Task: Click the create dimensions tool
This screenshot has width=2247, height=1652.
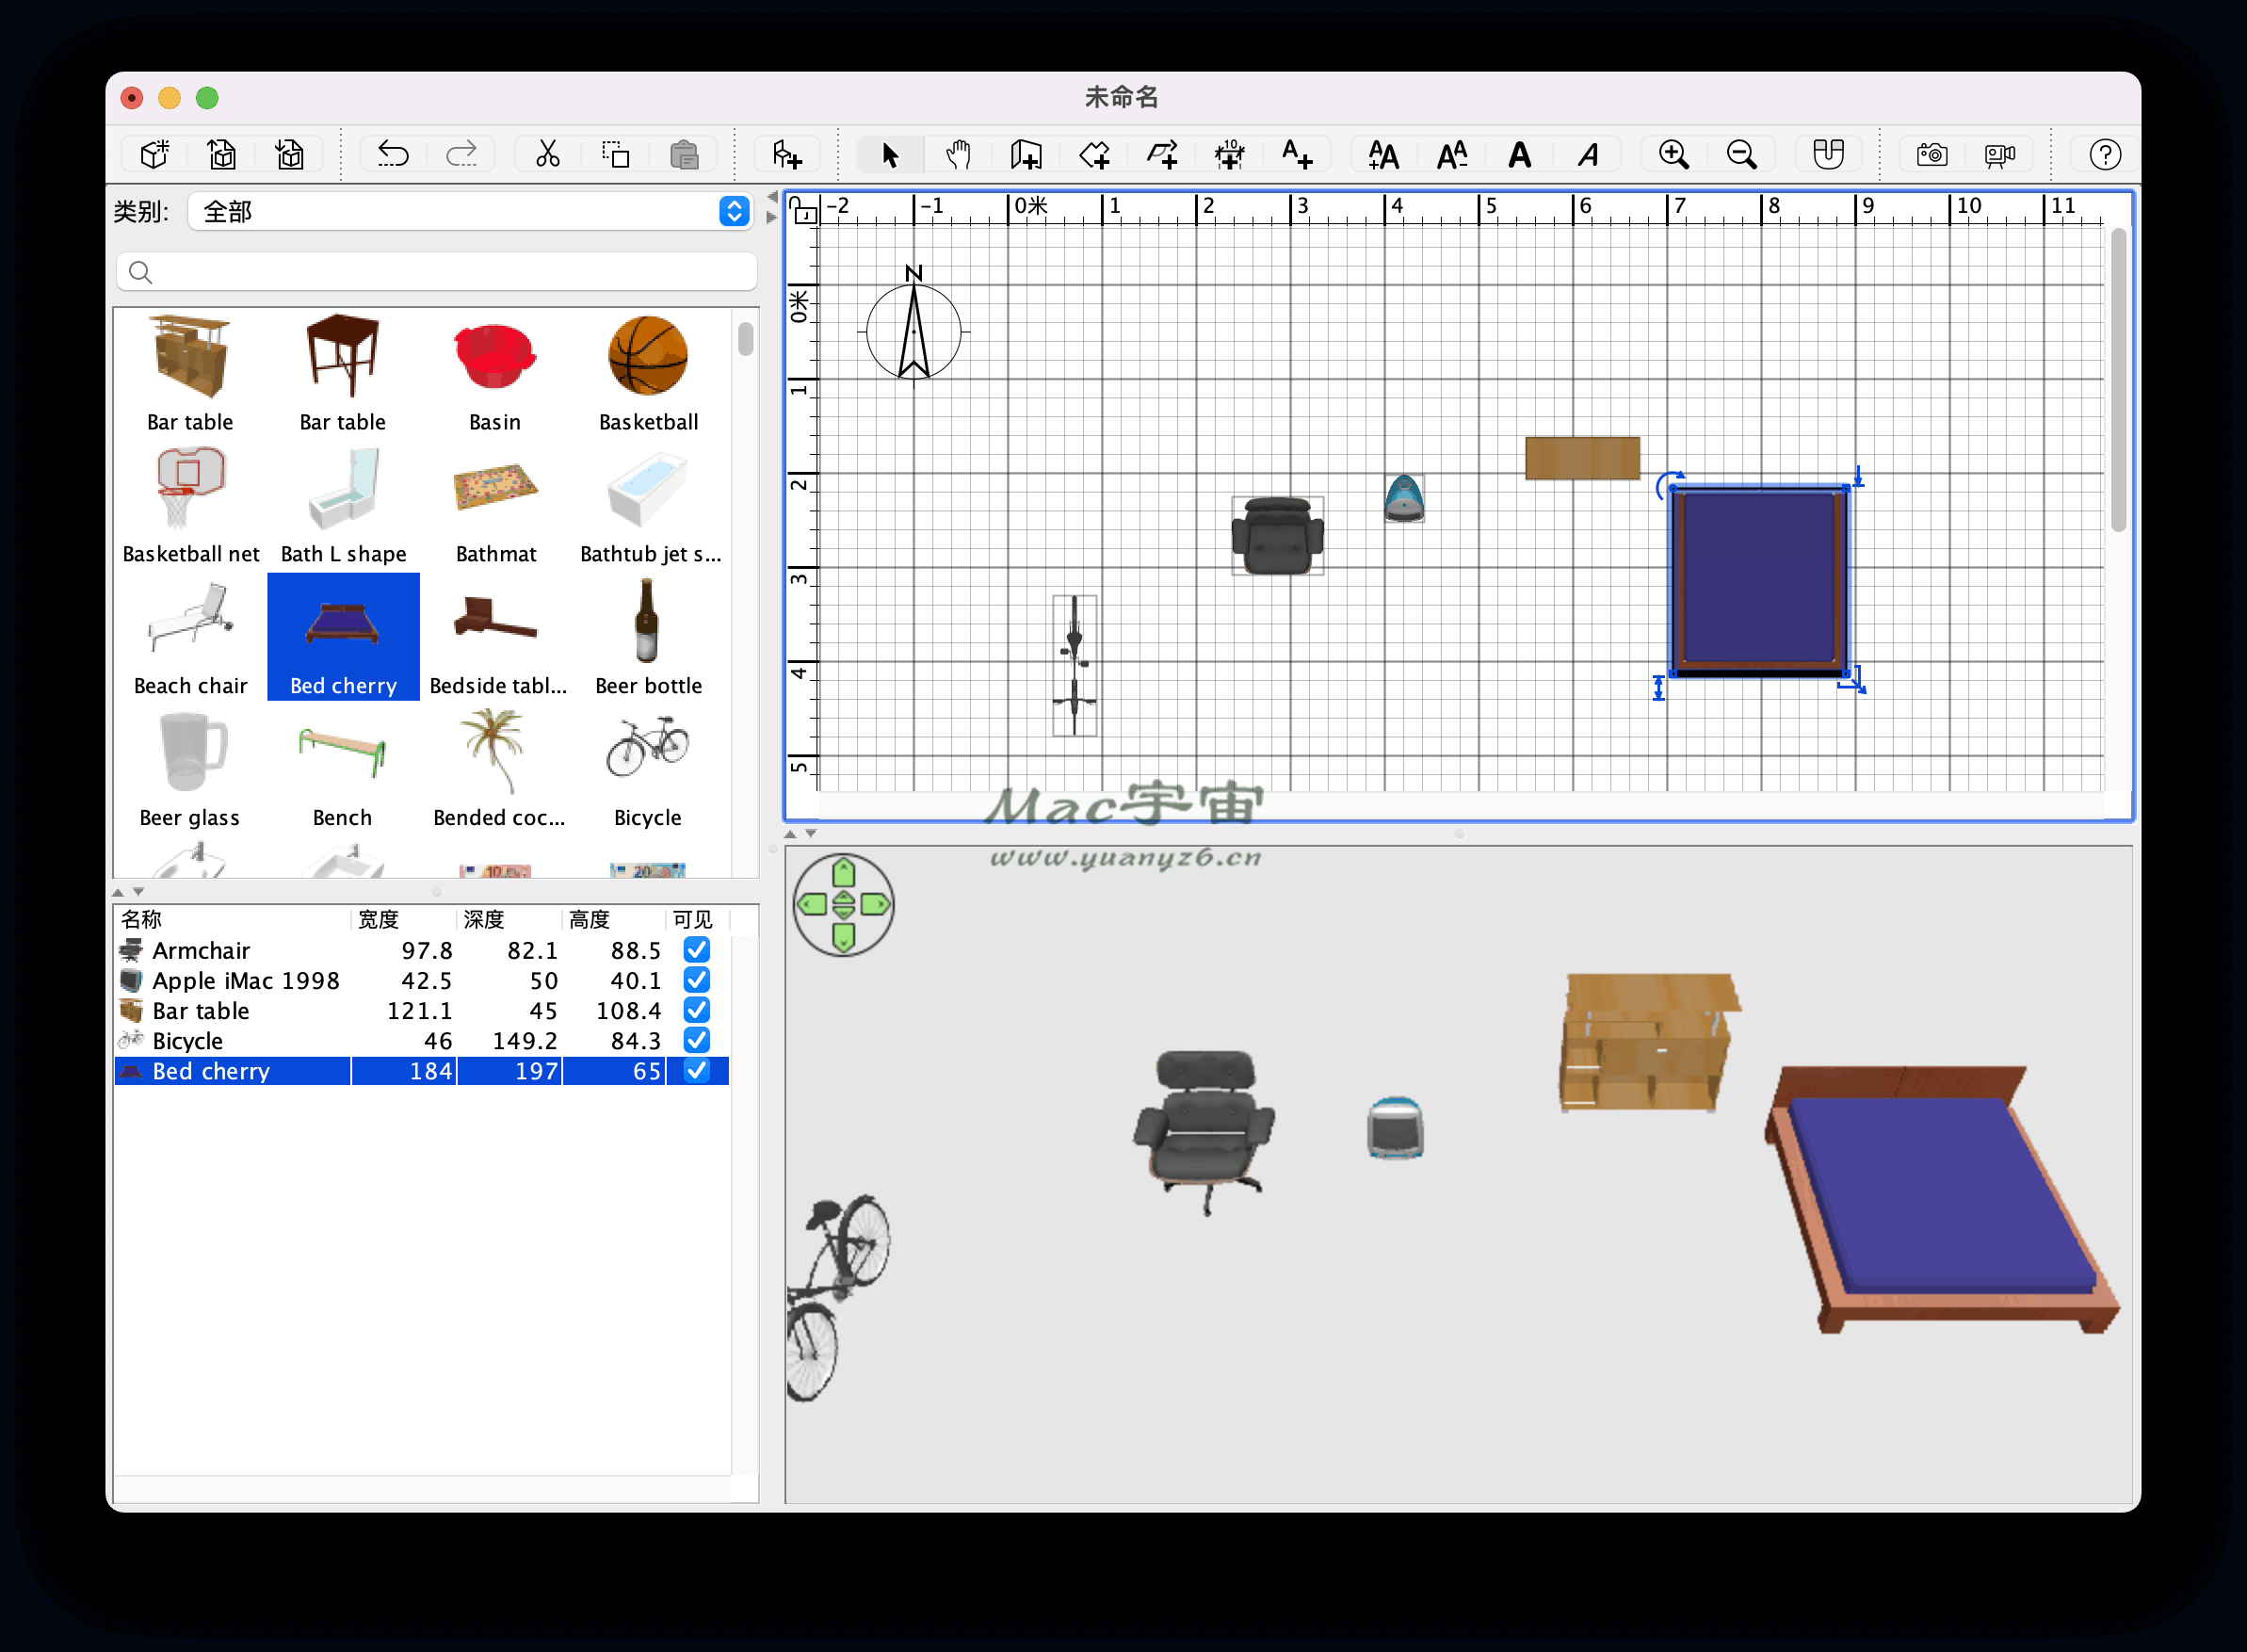Action: (1229, 154)
